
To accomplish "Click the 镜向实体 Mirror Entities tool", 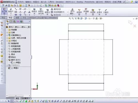I will coord(56,9).
